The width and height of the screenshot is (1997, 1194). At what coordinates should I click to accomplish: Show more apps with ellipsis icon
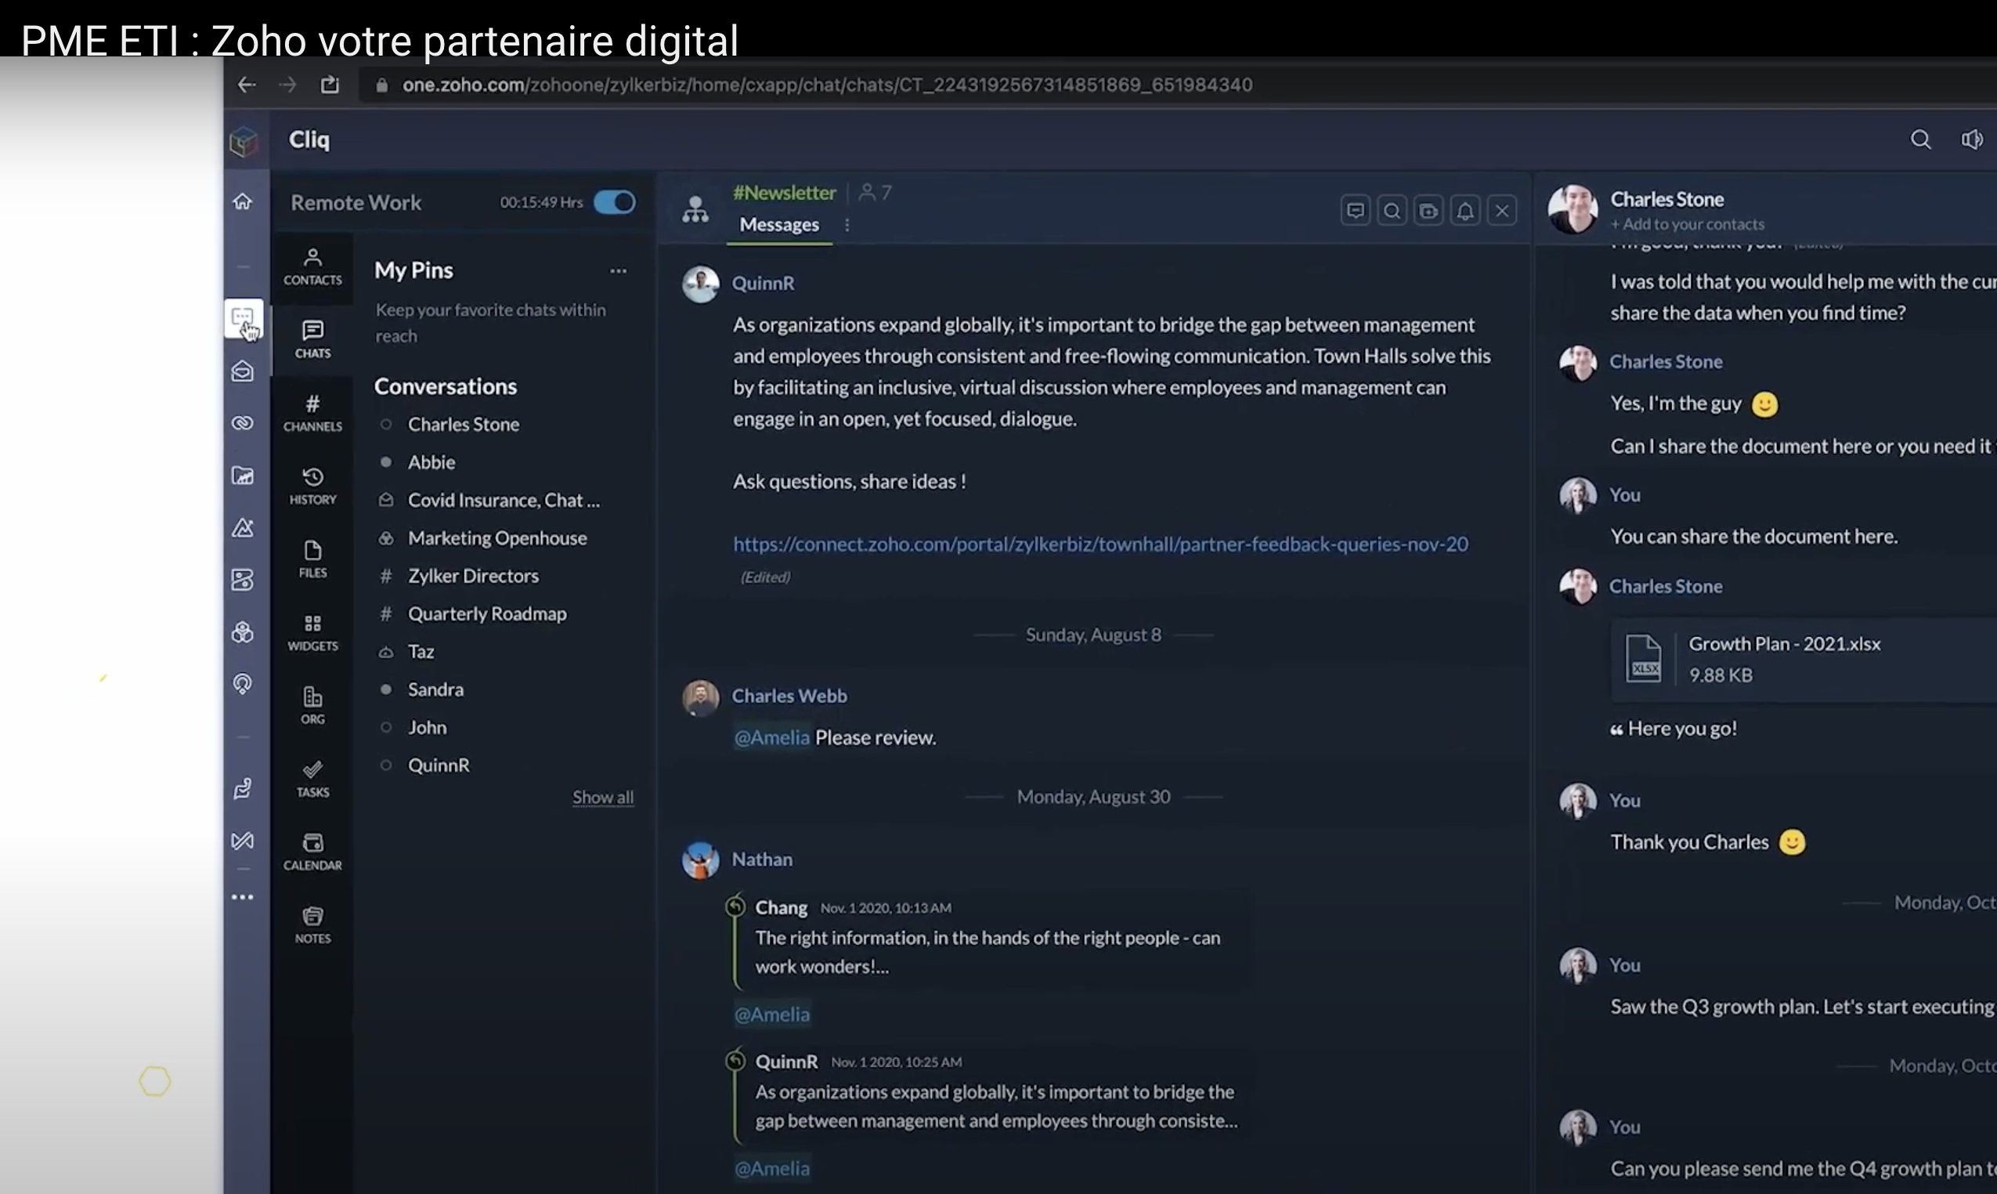tap(242, 896)
